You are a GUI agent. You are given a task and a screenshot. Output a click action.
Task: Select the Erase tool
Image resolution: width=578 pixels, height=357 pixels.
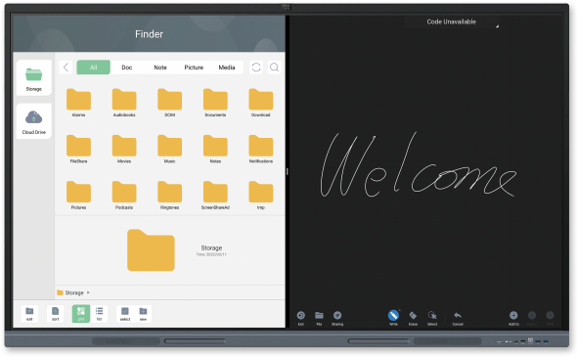(413, 318)
